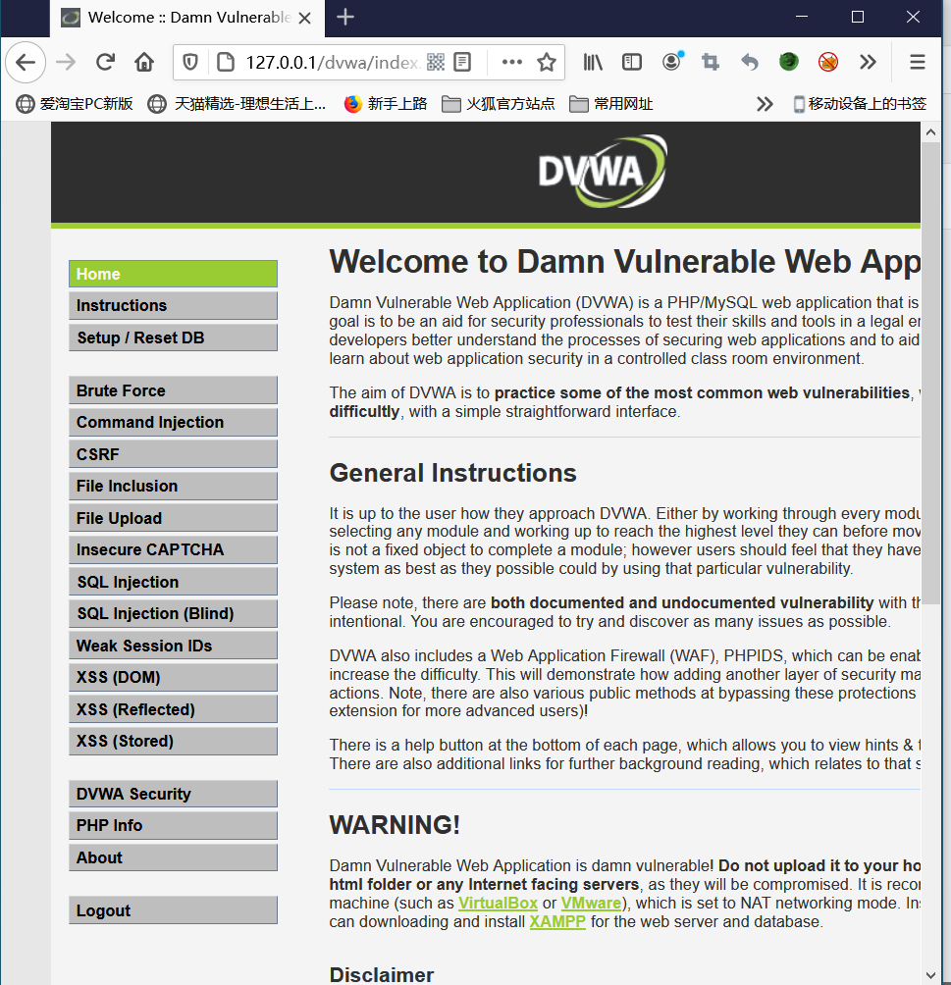Open the 新手上路 bookmark

(x=386, y=104)
